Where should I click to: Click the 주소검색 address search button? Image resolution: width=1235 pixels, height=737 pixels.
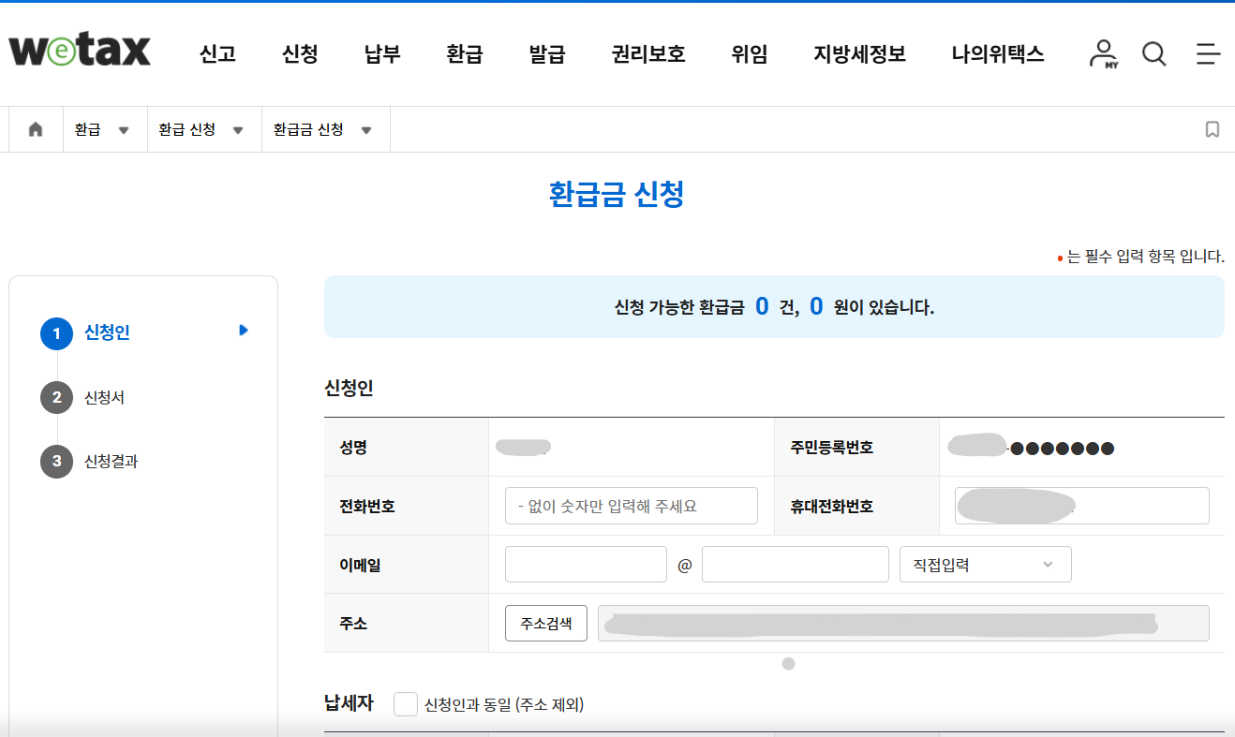tap(546, 623)
